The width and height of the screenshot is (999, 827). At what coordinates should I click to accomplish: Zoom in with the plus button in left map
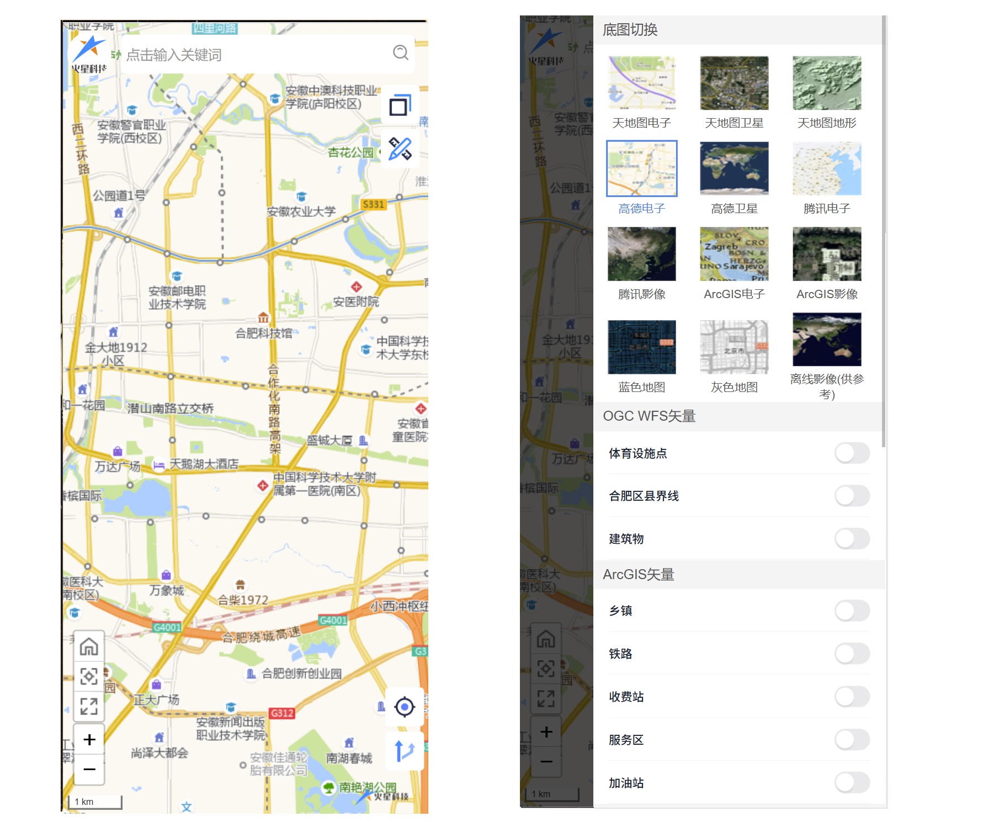click(x=89, y=739)
